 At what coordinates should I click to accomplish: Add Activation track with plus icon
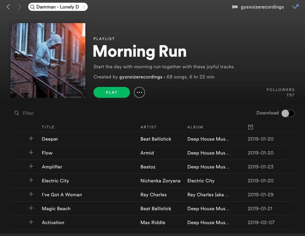point(31,222)
